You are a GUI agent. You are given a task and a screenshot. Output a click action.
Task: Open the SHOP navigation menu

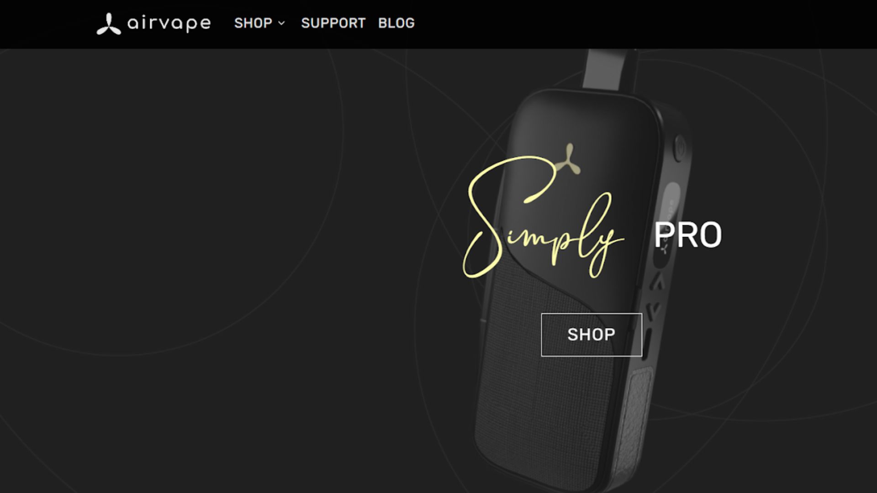pos(253,23)
